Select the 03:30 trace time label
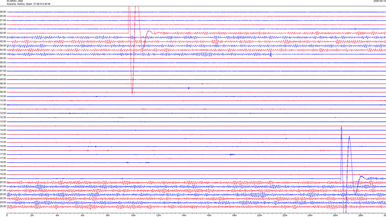The image size is (386, 217). pyautogui.click(x=3, y=41)
